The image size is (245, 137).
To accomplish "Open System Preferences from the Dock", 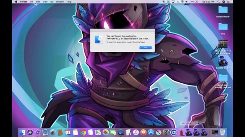I will [166, 132].
